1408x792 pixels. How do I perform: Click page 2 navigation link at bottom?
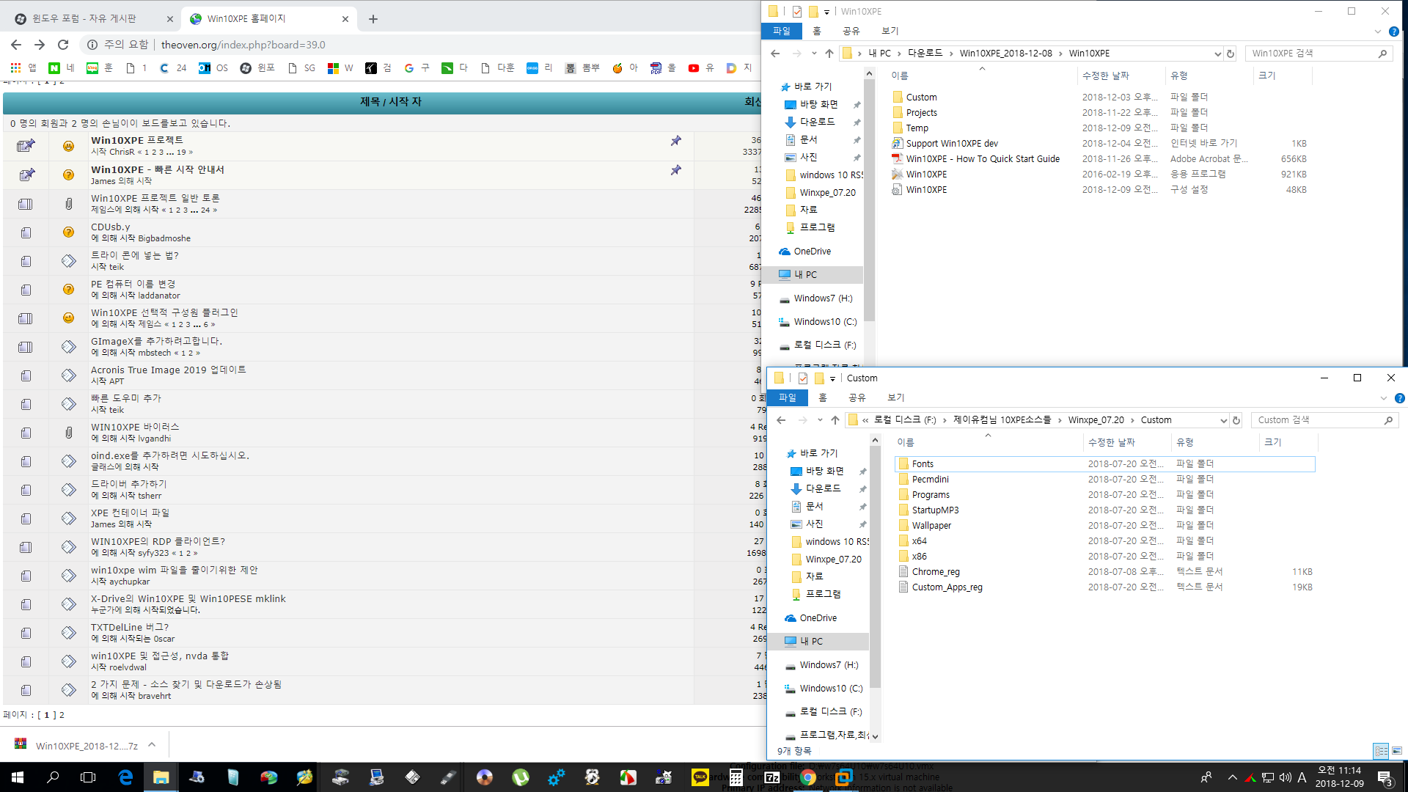click(61, 714)
